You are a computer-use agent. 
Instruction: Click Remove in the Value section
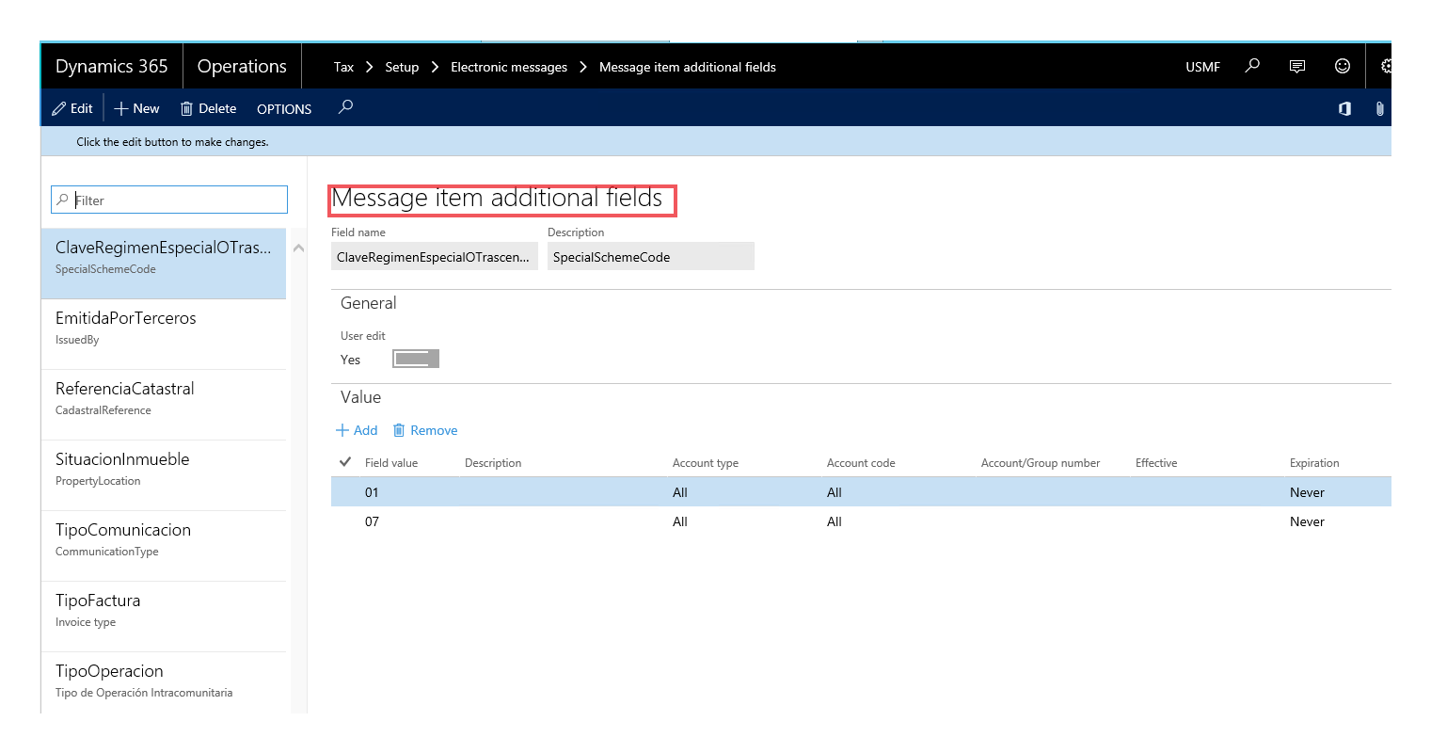coord(425,430)
